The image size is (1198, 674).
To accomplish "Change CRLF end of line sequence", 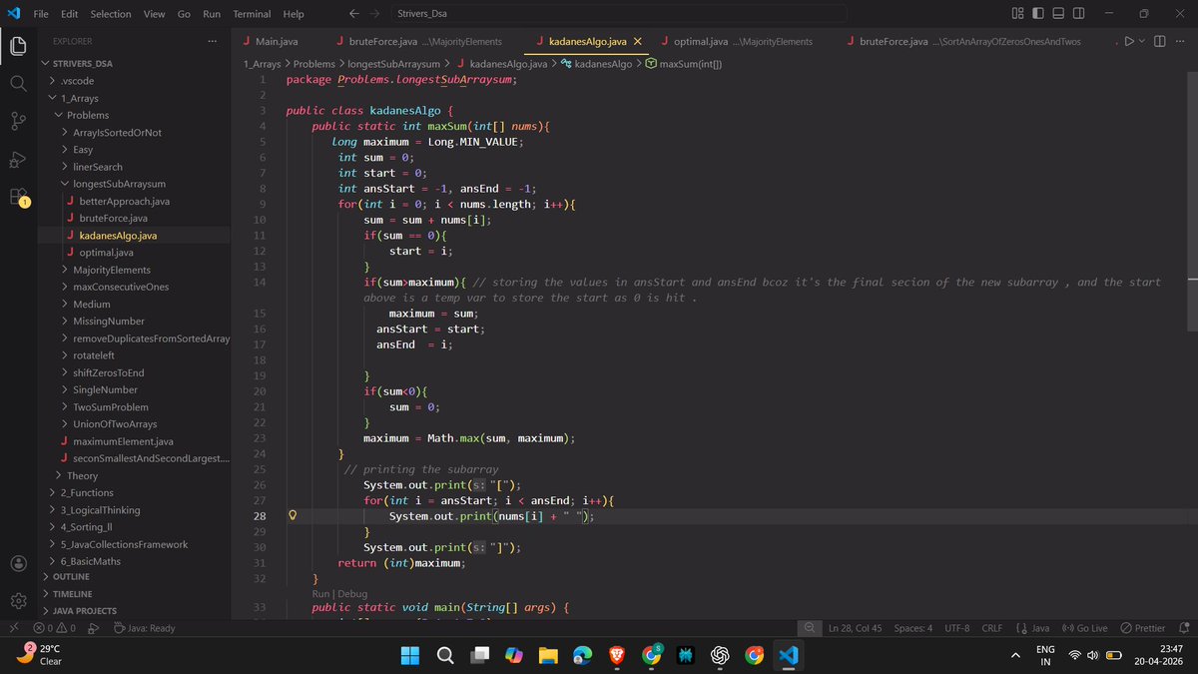I will coord(991,628).
